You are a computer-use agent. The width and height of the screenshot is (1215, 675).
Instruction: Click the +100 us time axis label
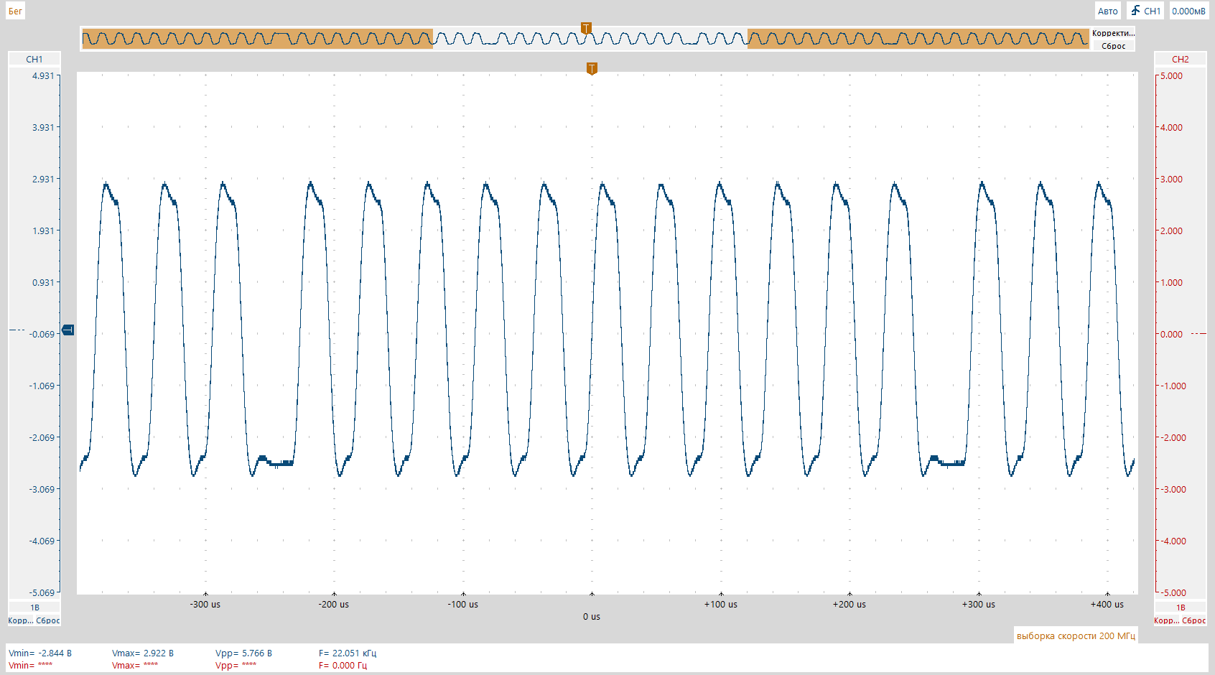721,604
